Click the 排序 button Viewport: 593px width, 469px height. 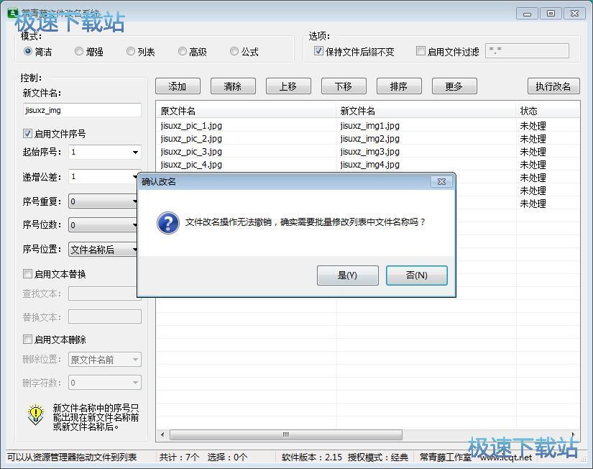tap(399, 86)
